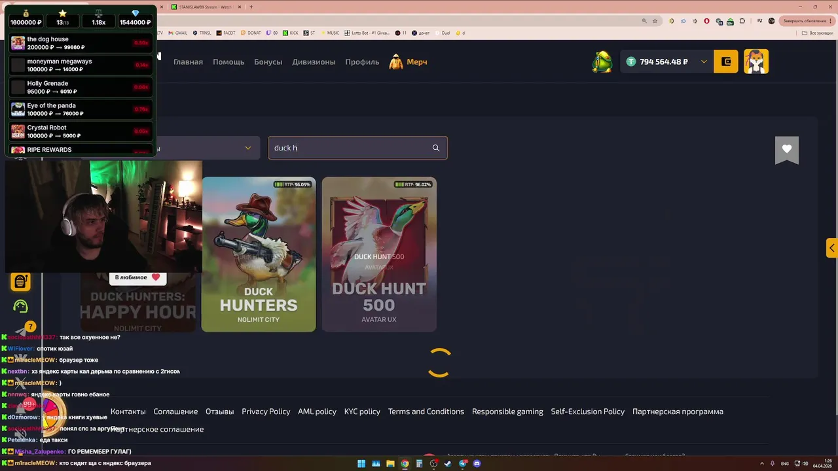838x471 pixels.
Task: Click the support headset icon in sidebar
Action: pos(20,306)
